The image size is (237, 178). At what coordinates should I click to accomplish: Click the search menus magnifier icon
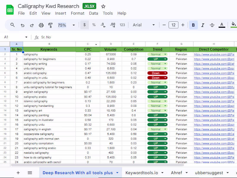(x=12, y=25)
